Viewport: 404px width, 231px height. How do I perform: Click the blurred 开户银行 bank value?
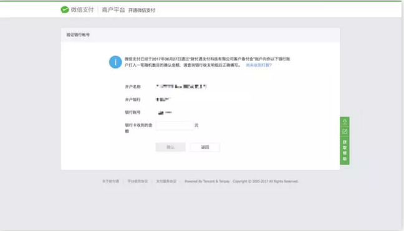tap(163, 99)
